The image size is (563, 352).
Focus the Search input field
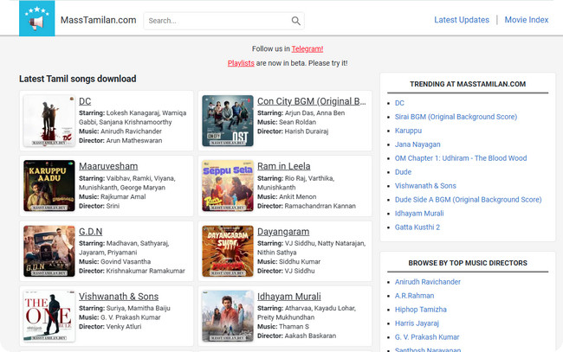point(224,21)
